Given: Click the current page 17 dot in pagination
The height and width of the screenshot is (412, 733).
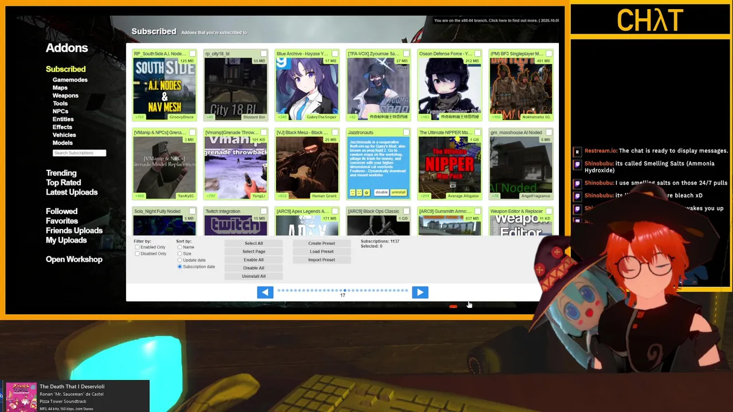Looking at the screenshot, I should click(x=344, y=291).
